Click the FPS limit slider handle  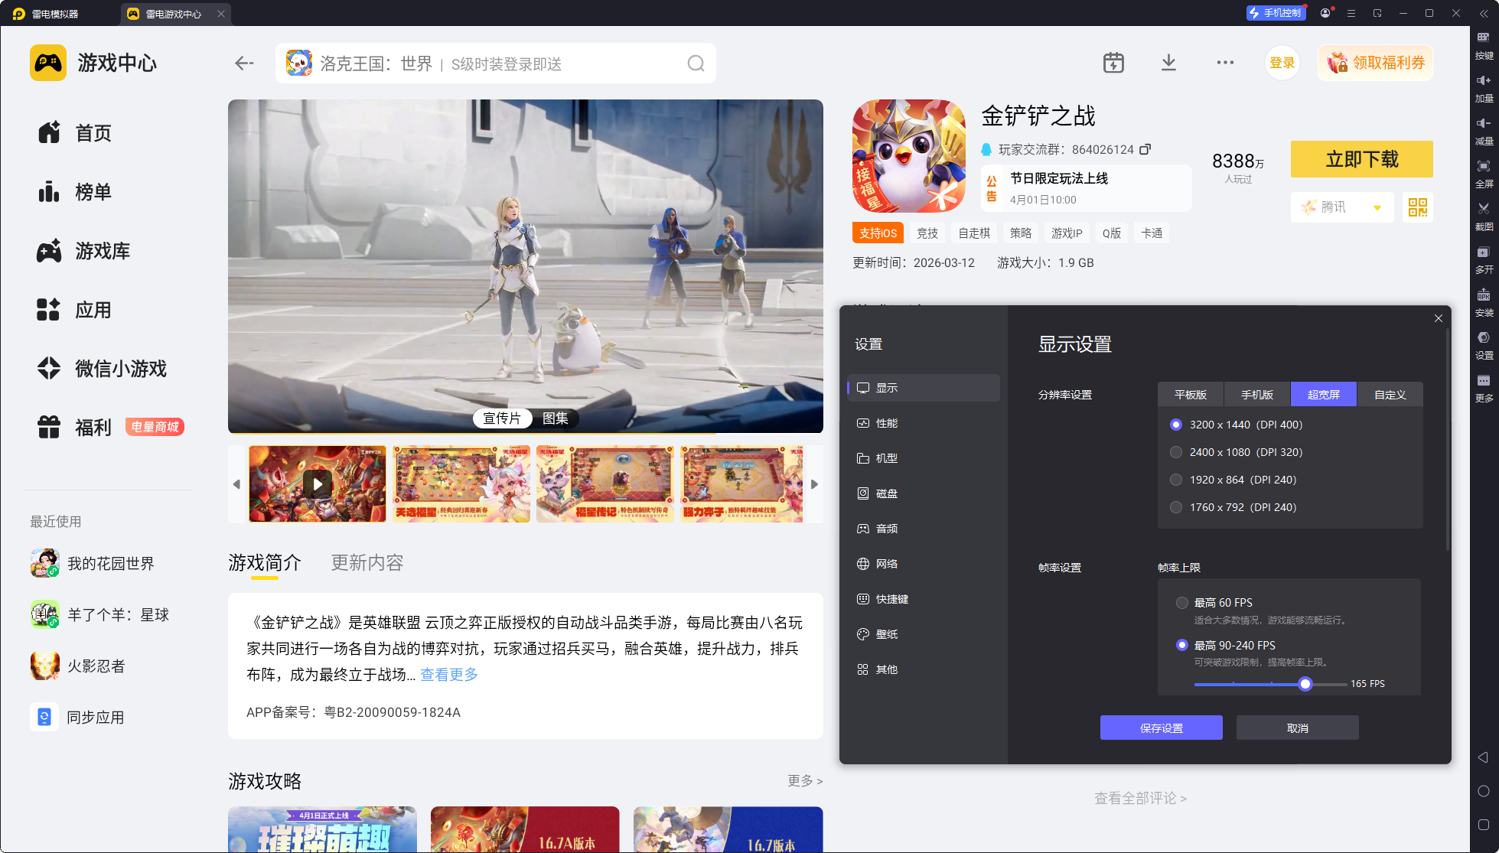coord(1305,684)
